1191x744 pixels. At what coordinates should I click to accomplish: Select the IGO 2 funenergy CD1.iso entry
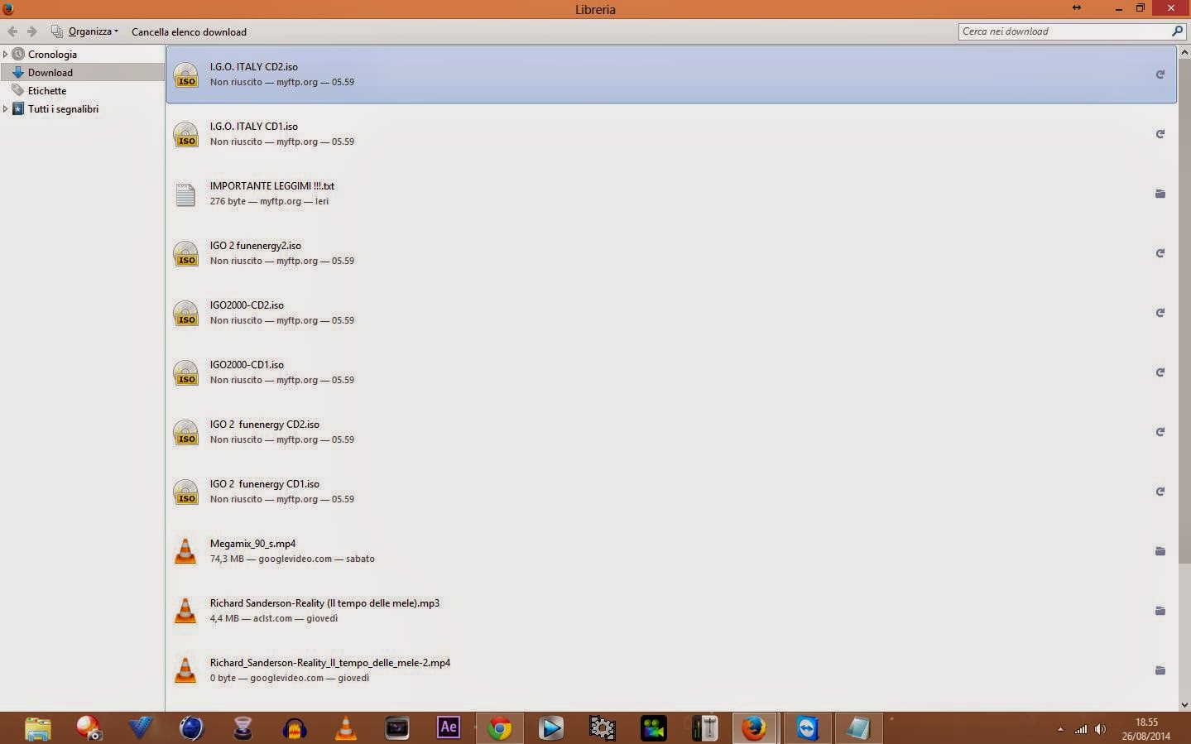[670, 492]
